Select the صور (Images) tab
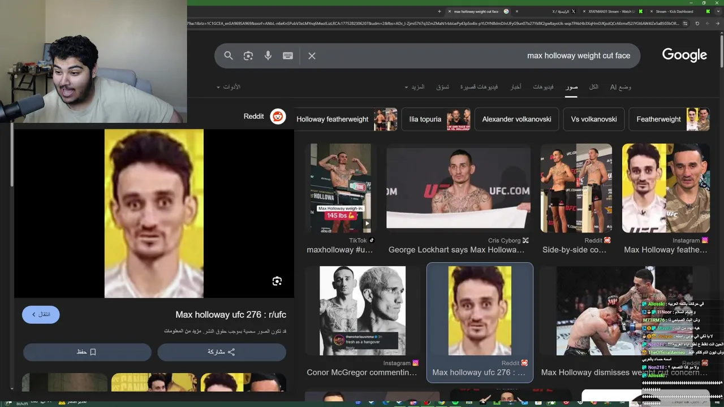724x407 pixels. pos(572,87)
